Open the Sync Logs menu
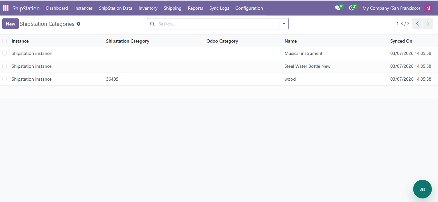The width and height of the screenshot is (438, 202). (x=219, y=8)
